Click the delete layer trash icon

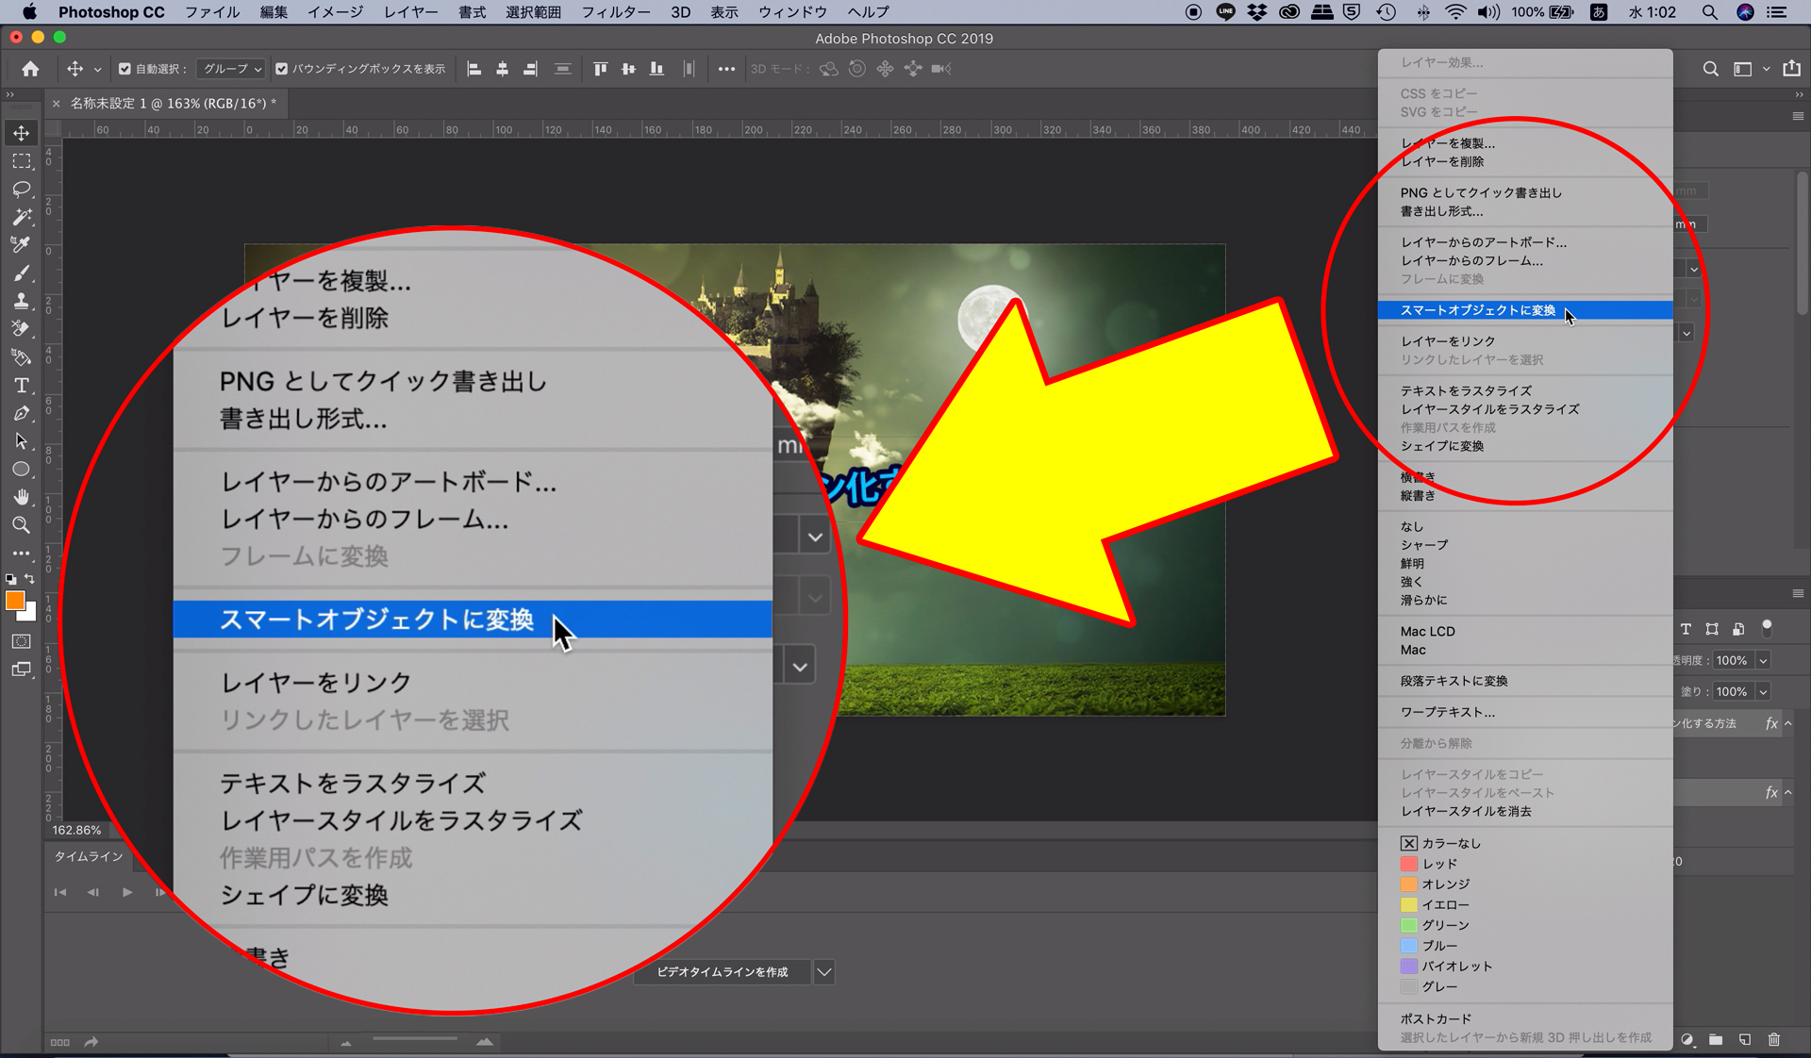click(x=1774, y=1039)
